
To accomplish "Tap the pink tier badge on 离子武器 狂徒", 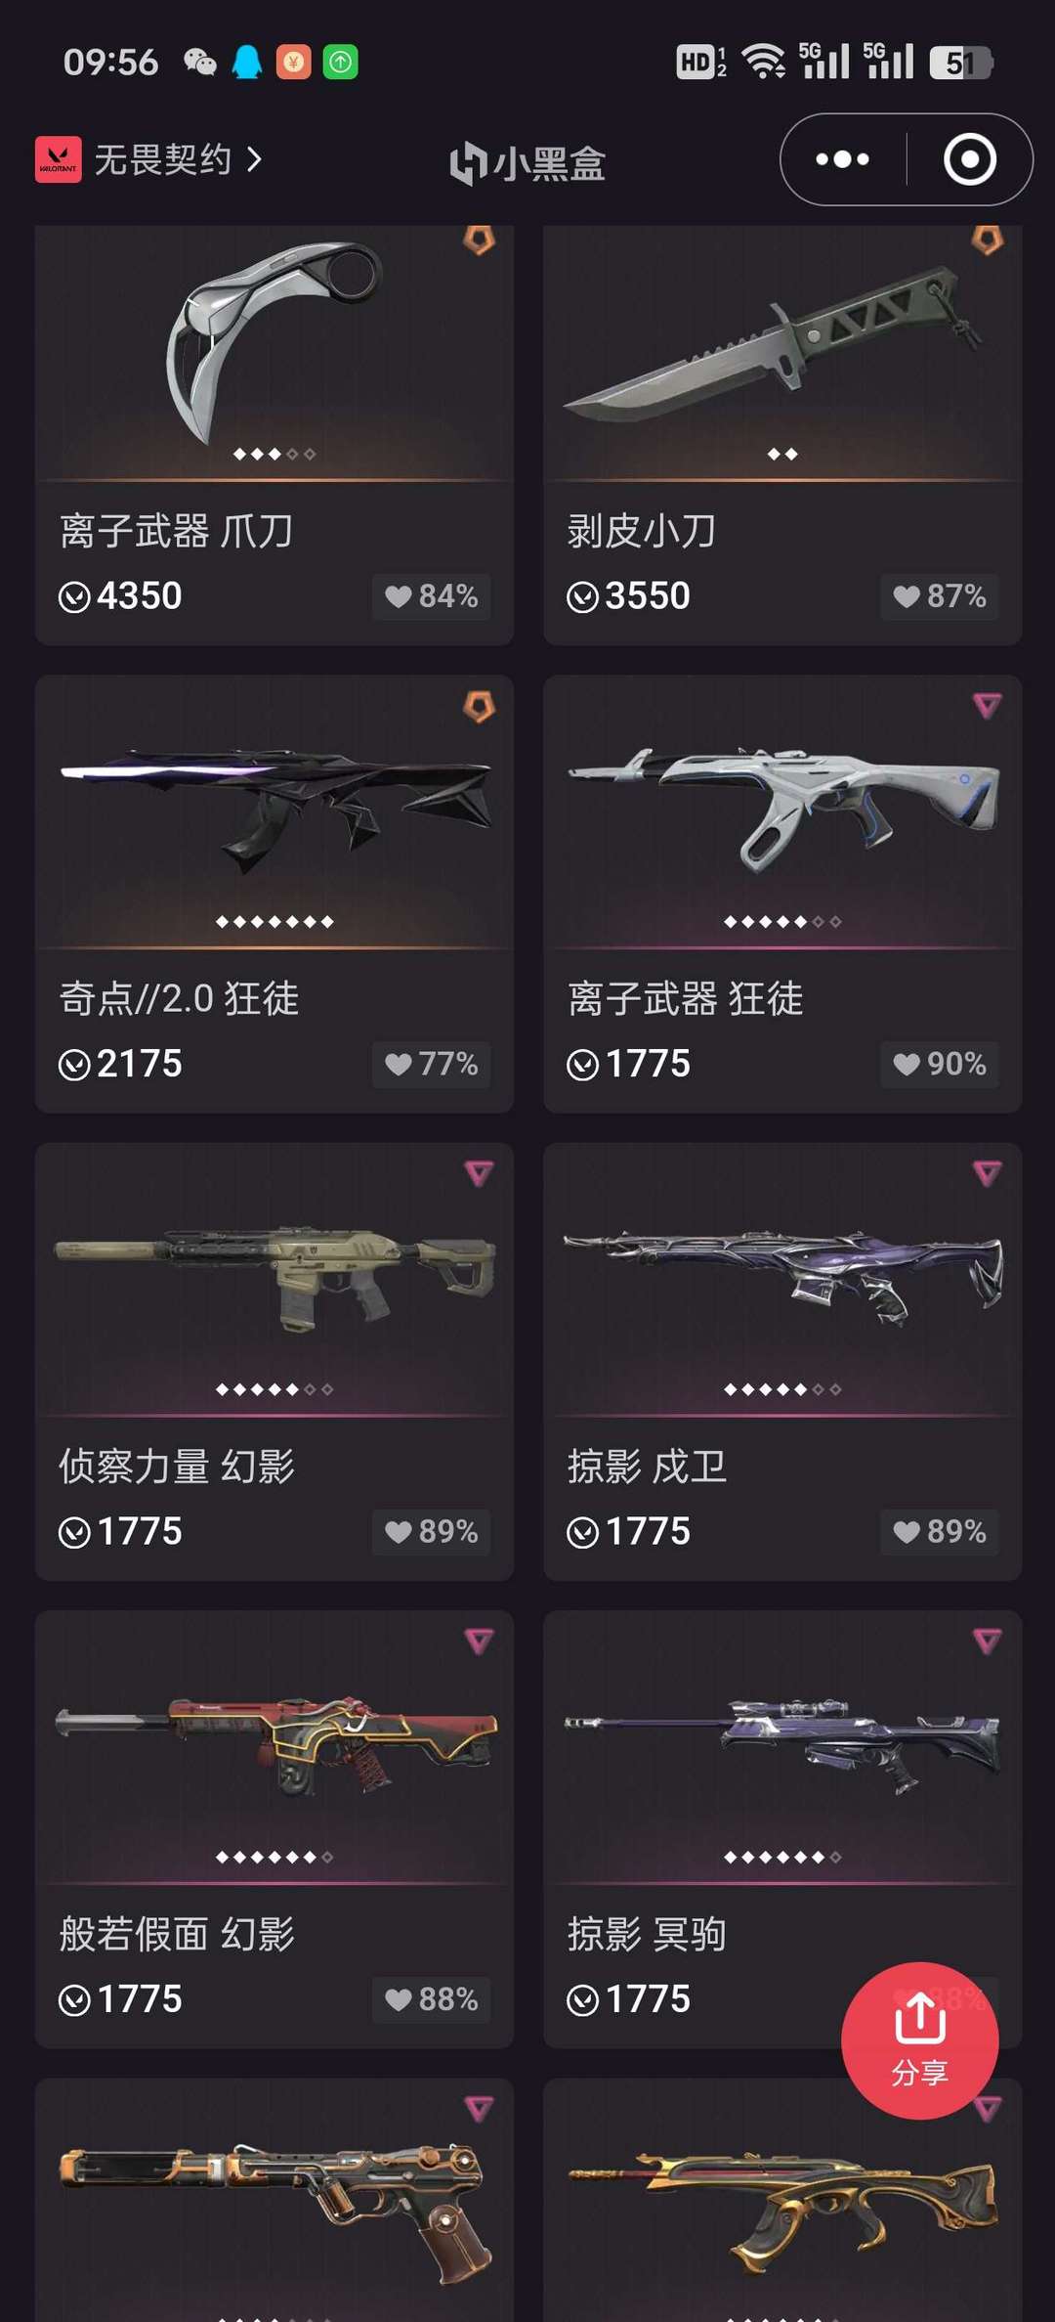I will tap(987, 705).
